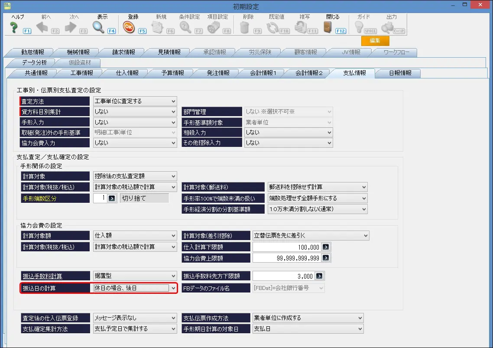Open calculator arrow for 仕入計算下限額
This screenshot has height=348, width=493.
point(326,247)
